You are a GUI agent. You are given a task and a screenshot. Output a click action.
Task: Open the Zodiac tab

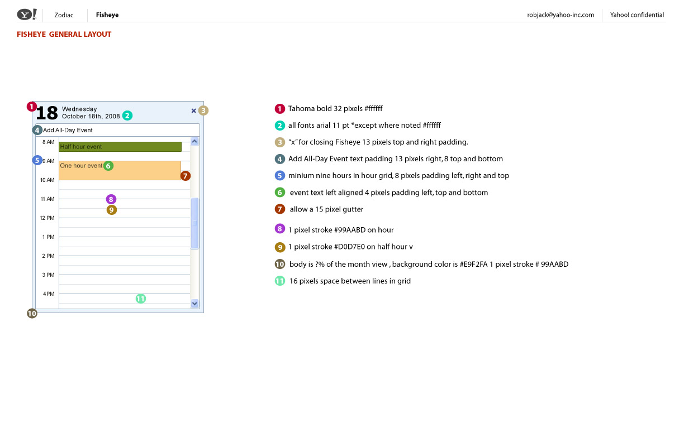click(x=64, y=15)
